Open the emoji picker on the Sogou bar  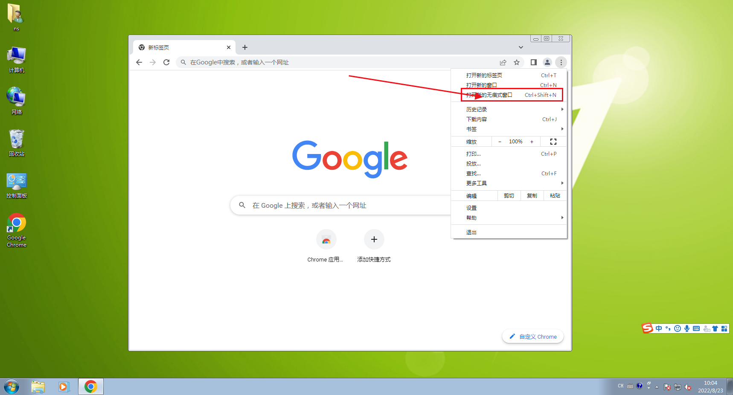tap(677, 328)
